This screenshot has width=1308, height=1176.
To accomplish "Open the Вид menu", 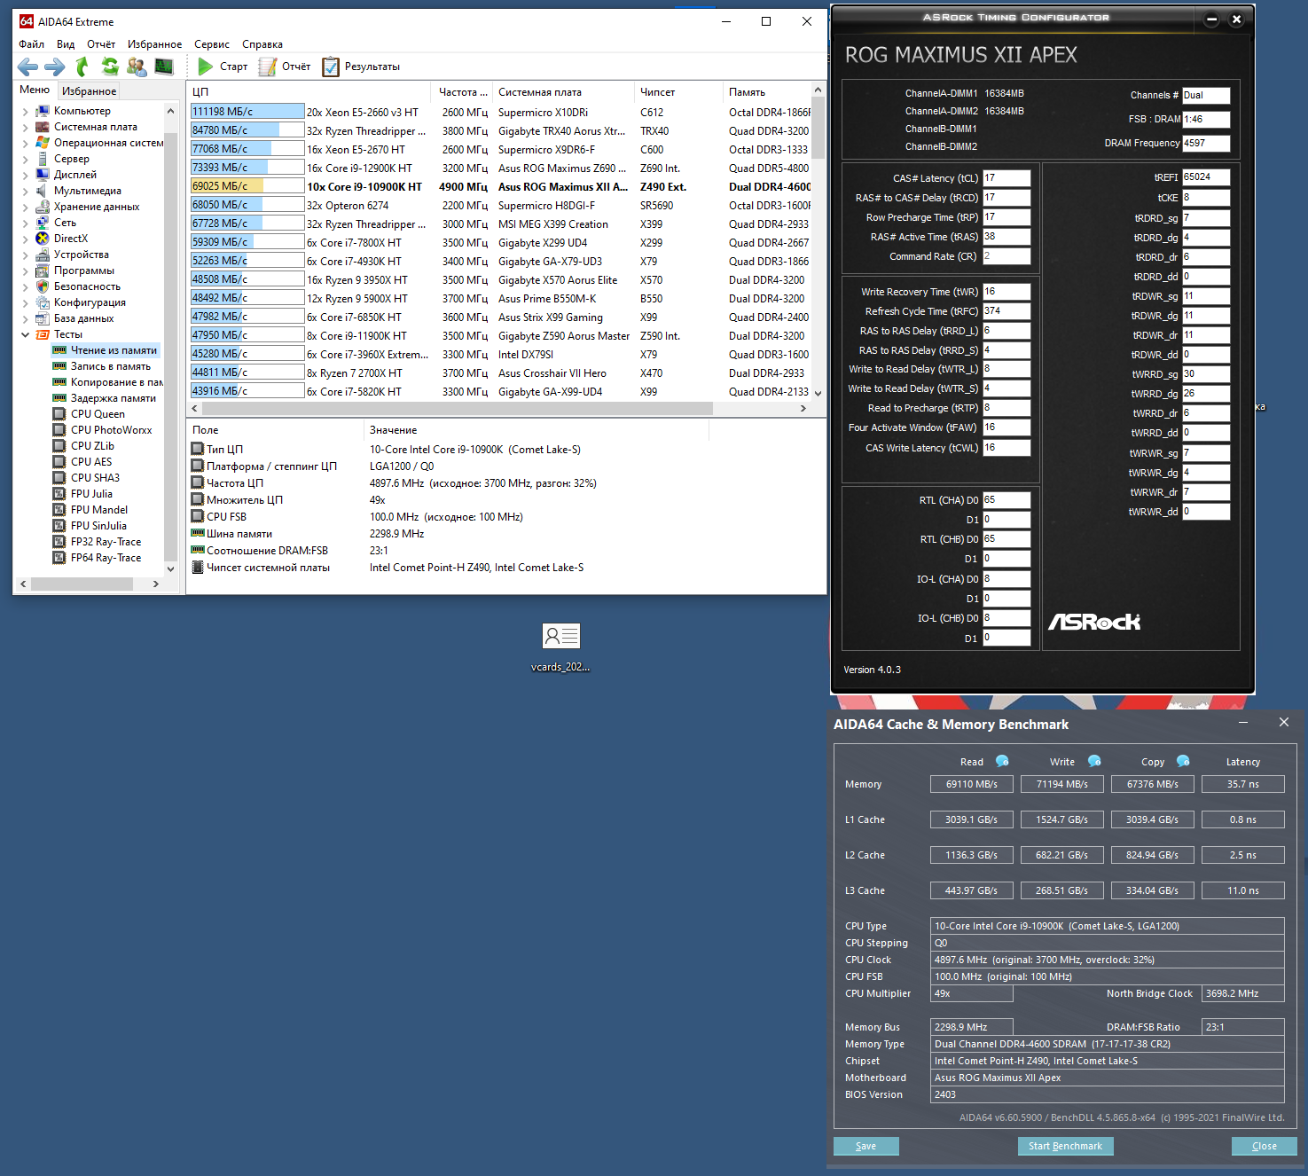I will coord(66,44).
